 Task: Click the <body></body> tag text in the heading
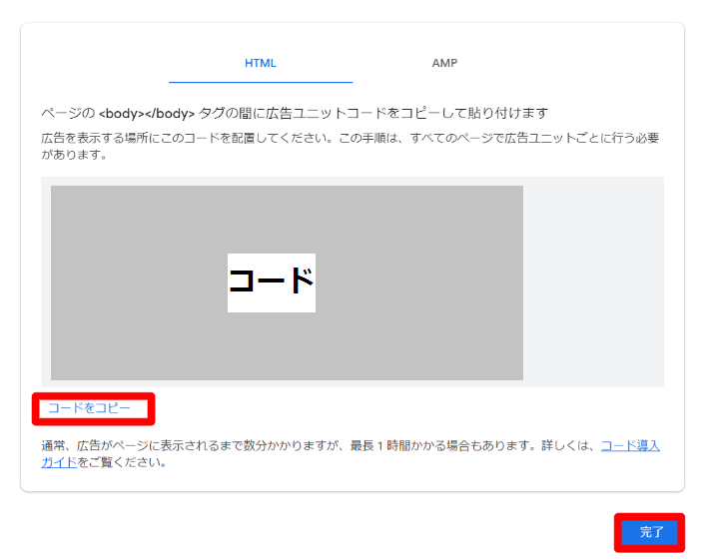coord(146,114)
